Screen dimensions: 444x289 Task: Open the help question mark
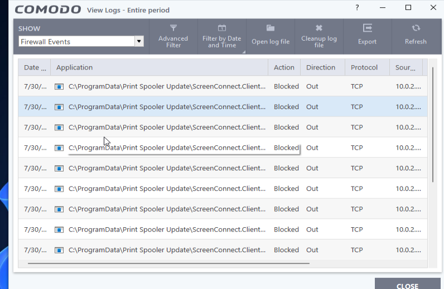357,8
